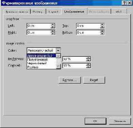The width and height of the screenshot is (133, 128).
Task: Close the Форматирование изображения dialog
Action: point(129,3)
